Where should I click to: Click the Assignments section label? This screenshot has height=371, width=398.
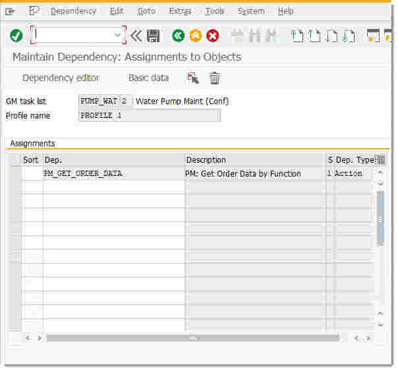click(32, 144)
